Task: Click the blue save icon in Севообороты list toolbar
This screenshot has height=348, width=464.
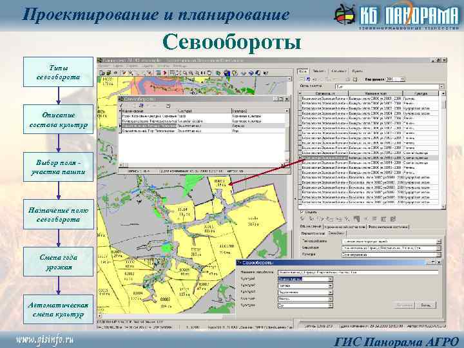Action: tap(141, 105)
